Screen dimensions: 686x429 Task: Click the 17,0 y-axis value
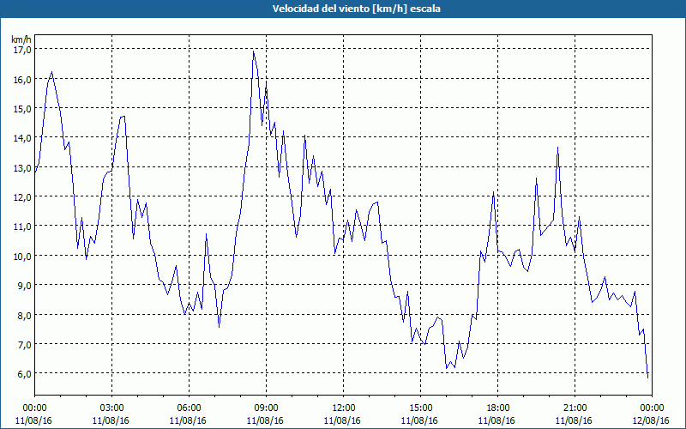(22, 50)
